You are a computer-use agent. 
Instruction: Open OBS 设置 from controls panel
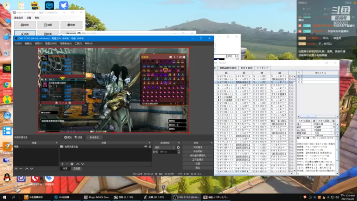click(x=198, y=163)
